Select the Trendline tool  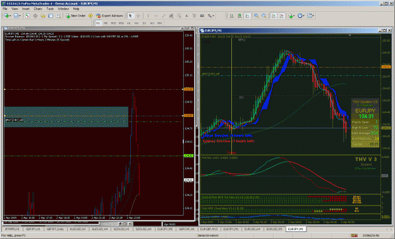click(x=164, y=16)
